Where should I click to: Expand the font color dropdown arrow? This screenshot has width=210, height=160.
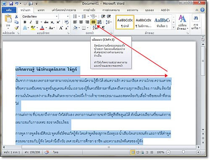click(x=46, y=28)
